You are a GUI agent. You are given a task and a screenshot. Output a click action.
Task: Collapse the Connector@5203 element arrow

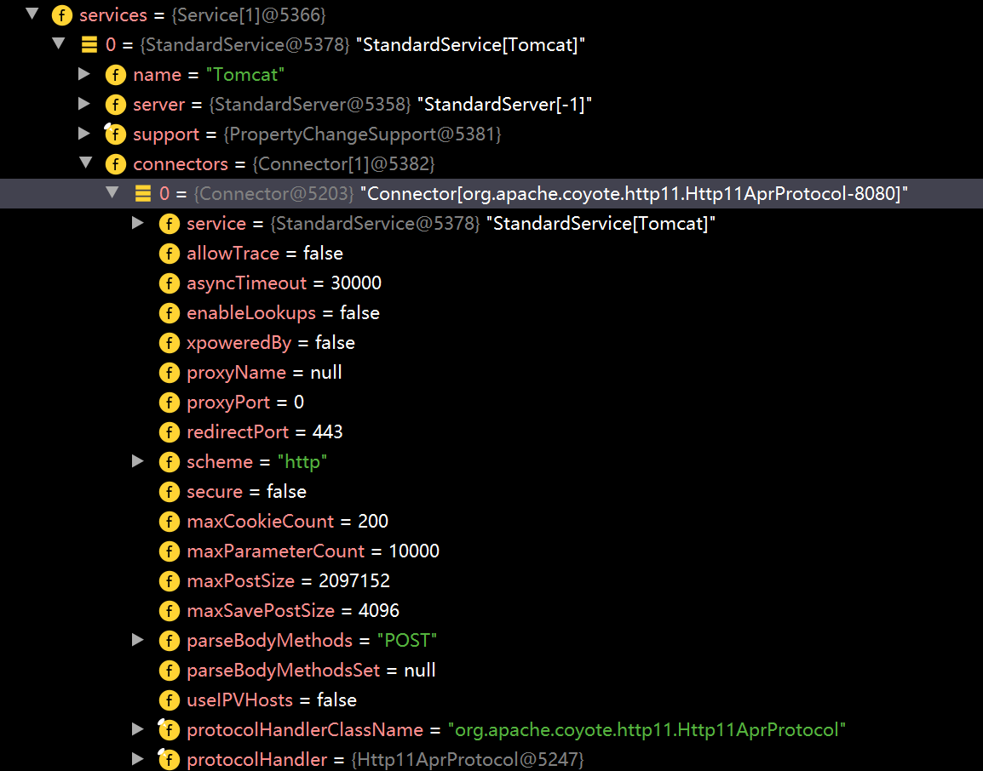[112, 192]
